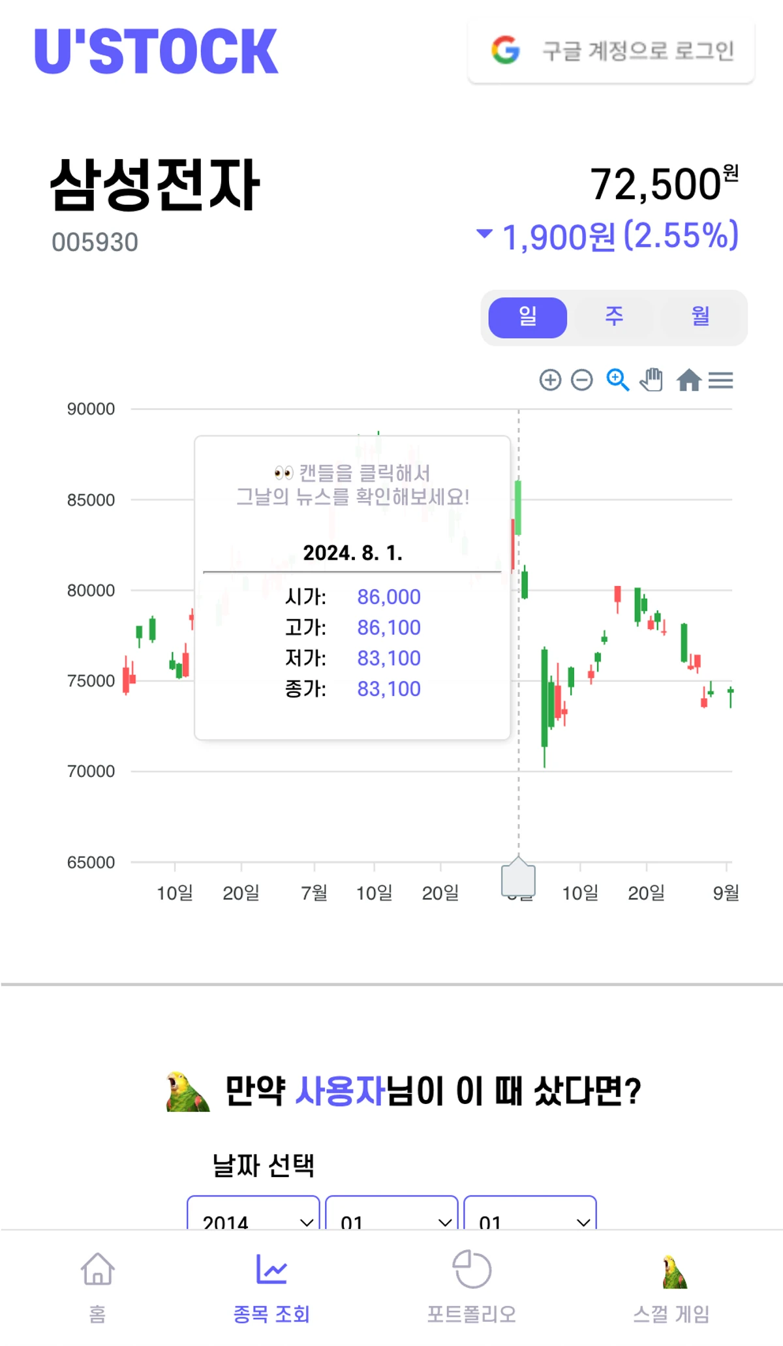Screen dimensions: 783x1346
Task: Open the year dropdown showing 2014
Action: (253, 1213)
